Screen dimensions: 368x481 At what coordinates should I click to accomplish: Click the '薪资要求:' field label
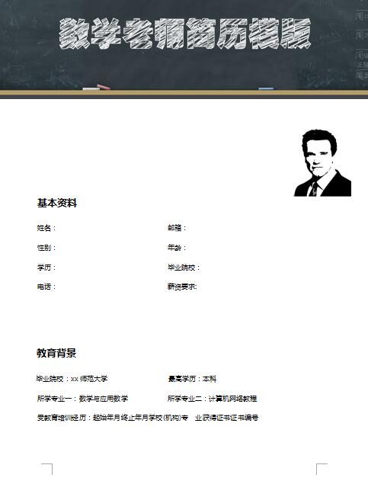coord(182,287)
